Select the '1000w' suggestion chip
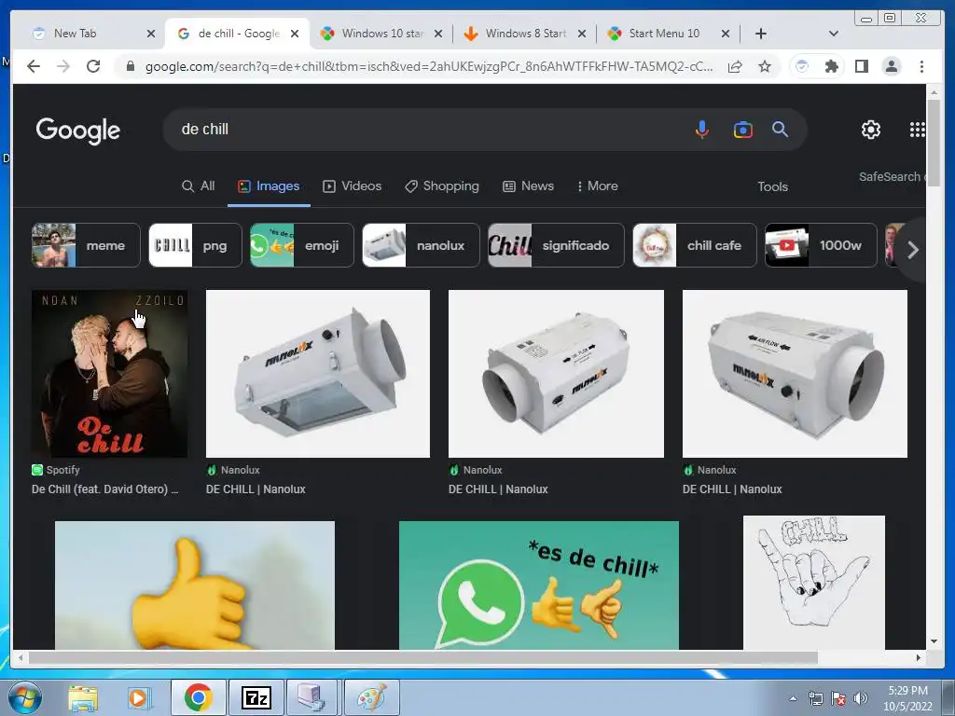The image size is (955, 716). 821,245
